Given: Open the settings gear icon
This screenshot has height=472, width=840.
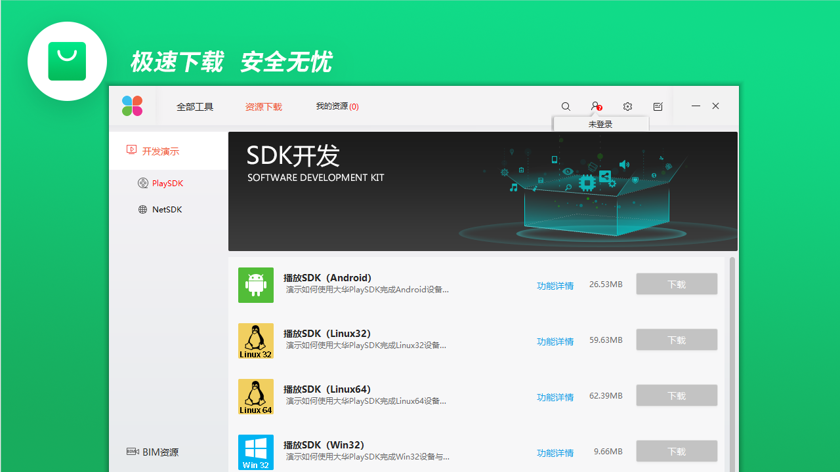Looking at the screenshot, I should [x=627, y=106].
